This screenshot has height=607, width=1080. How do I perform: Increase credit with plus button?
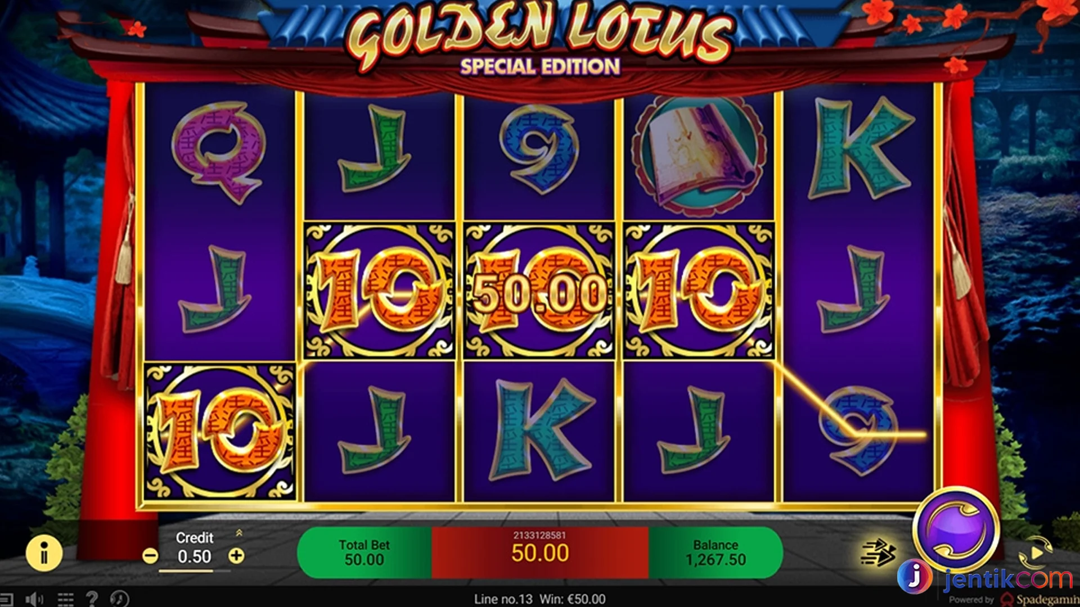tap(236, 556)
